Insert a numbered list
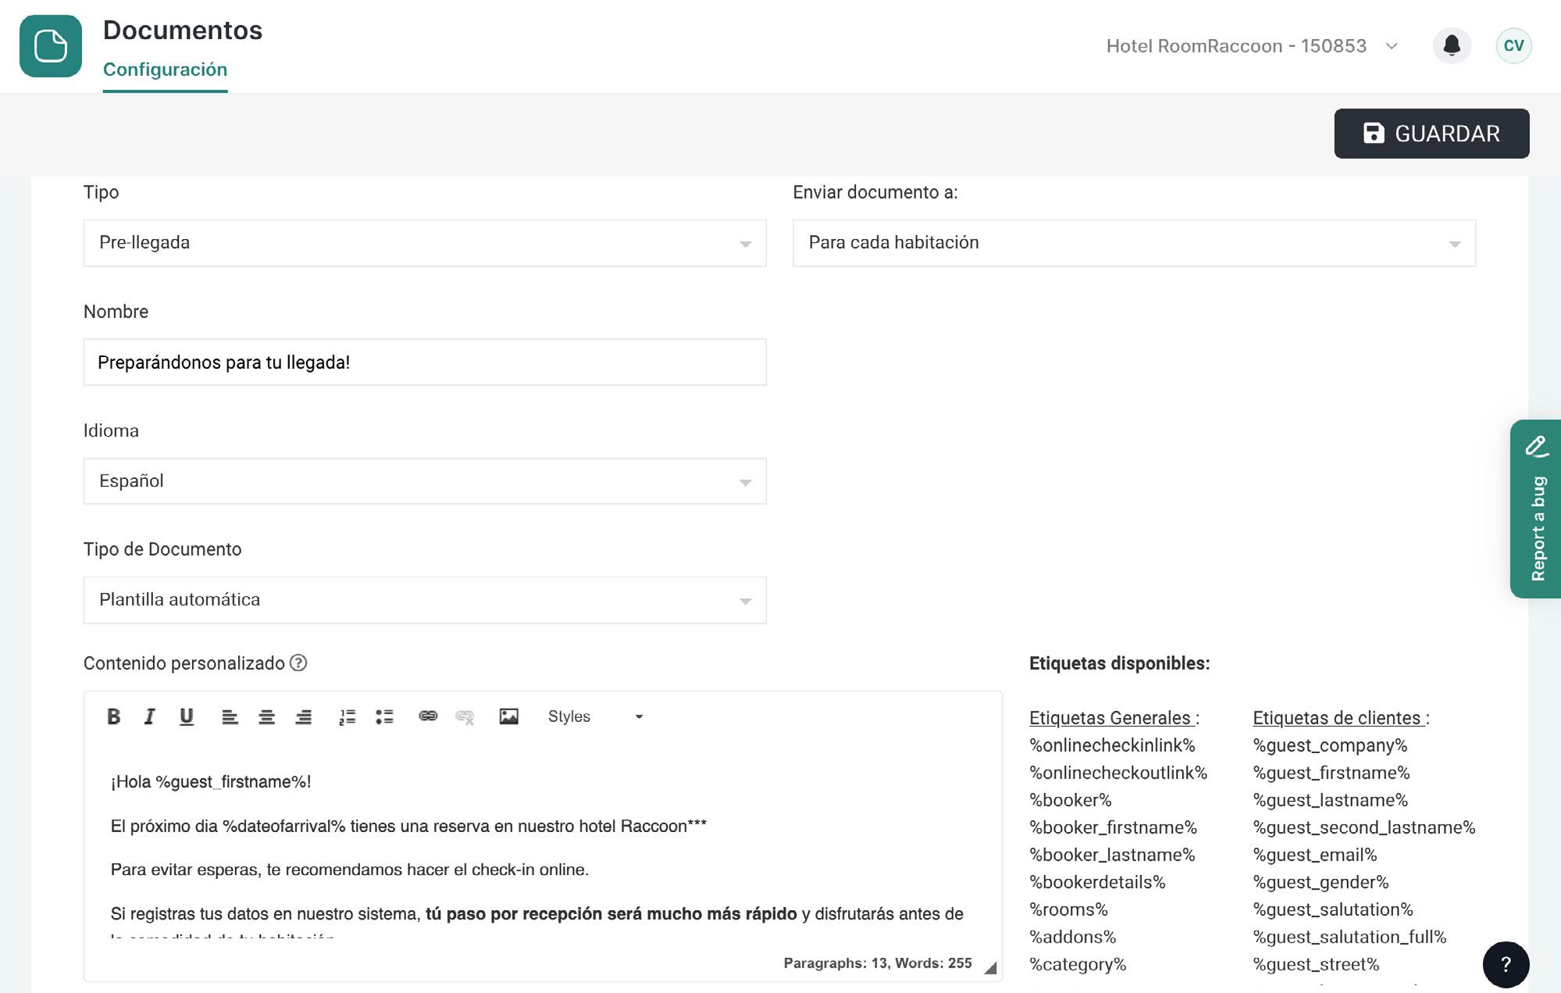 [x=347, y=716]
